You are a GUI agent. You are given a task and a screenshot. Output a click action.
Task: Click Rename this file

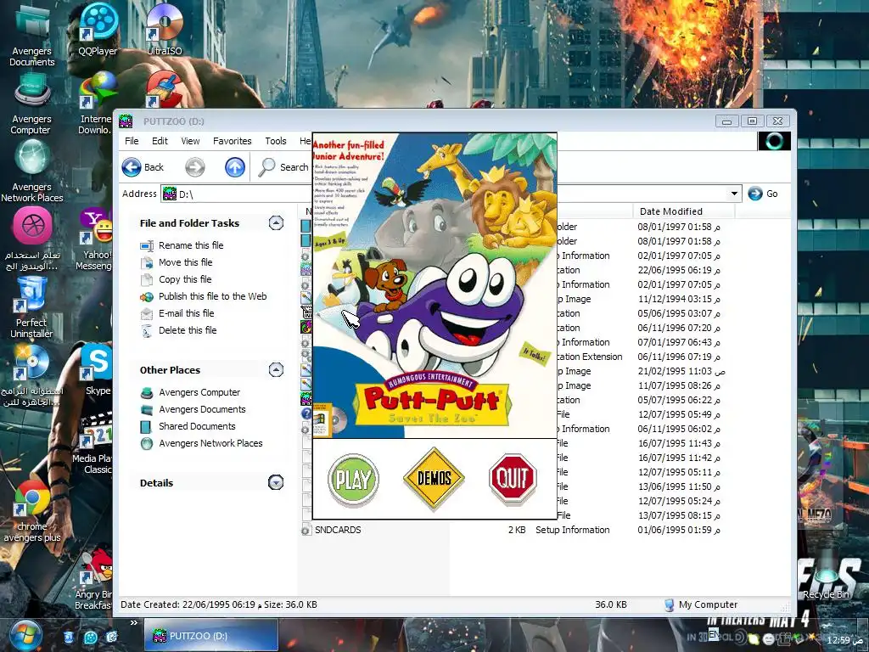191,245
